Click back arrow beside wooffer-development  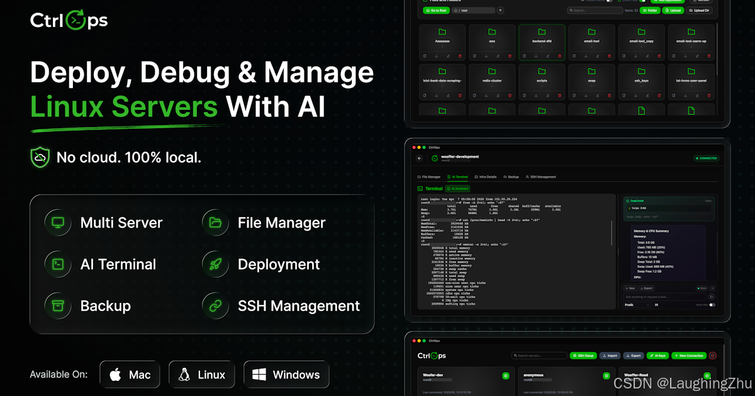click(x=419, y=158)
